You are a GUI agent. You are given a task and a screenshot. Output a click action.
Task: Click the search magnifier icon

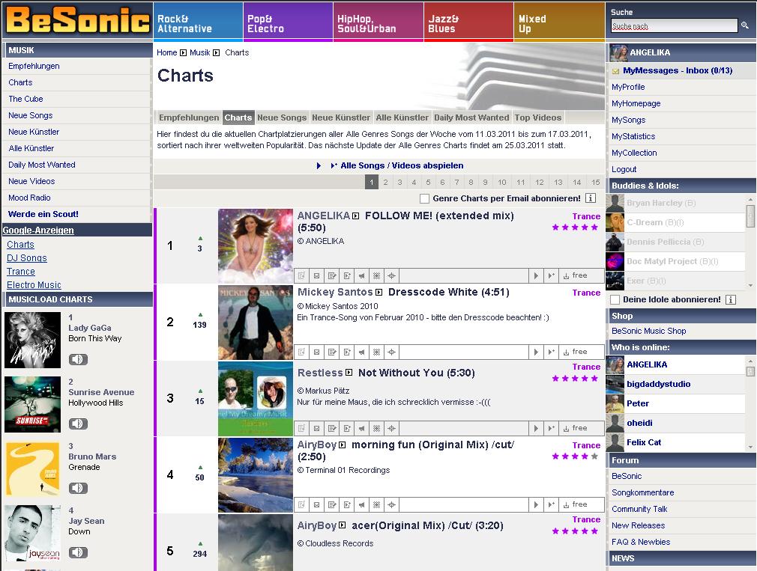pyautogui.click(x=745, y=25)
